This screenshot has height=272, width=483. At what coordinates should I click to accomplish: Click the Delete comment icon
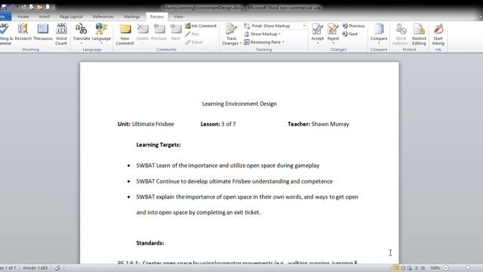point(143,29)
